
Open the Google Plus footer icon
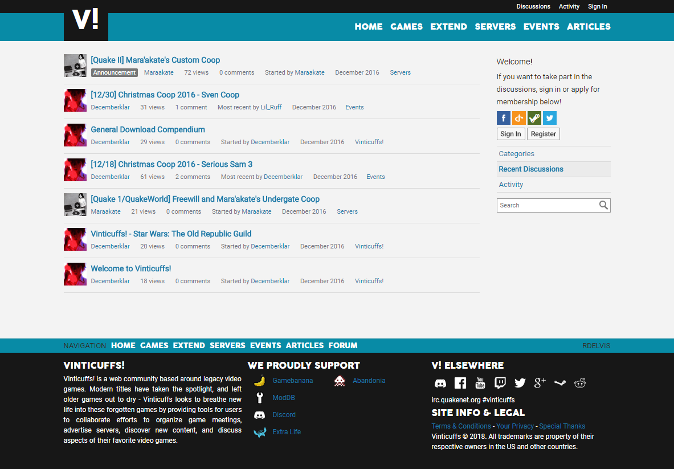tap(540, 383)
